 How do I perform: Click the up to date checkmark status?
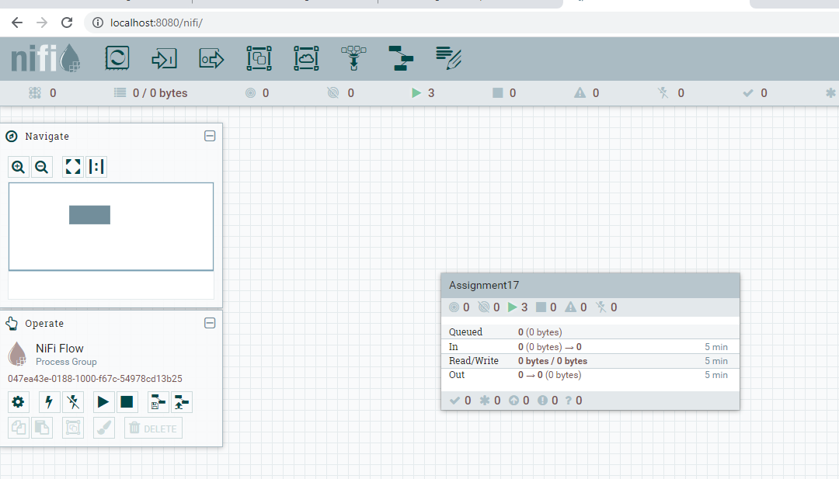748,93
